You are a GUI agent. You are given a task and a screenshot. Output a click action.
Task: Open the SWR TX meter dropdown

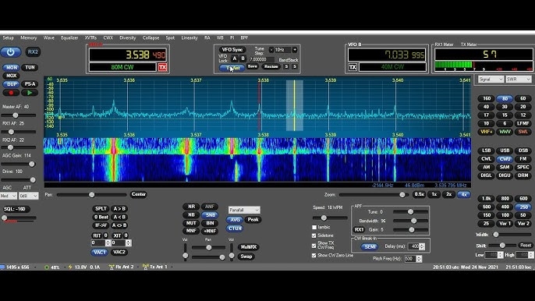(x=519, y=80)
